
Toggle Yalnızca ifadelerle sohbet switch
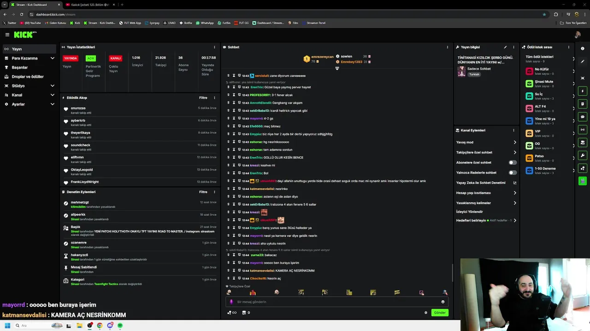(512, 172)
